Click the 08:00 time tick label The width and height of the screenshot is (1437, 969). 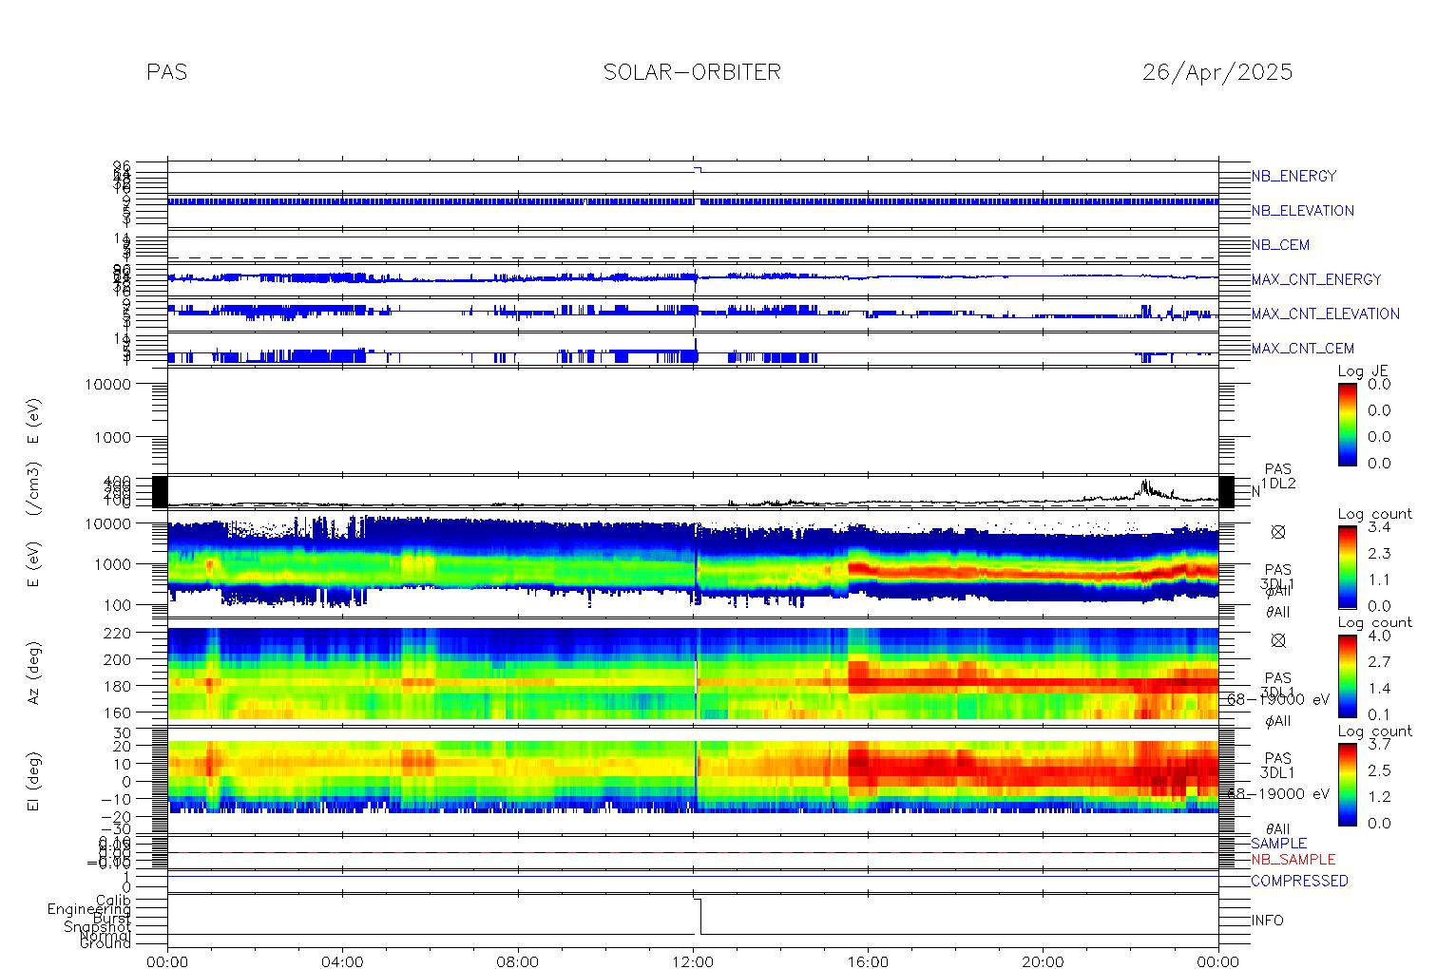click(518, 961)
